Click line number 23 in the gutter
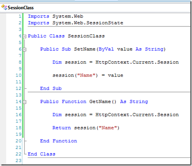192x166 pixels. (19, 161)
